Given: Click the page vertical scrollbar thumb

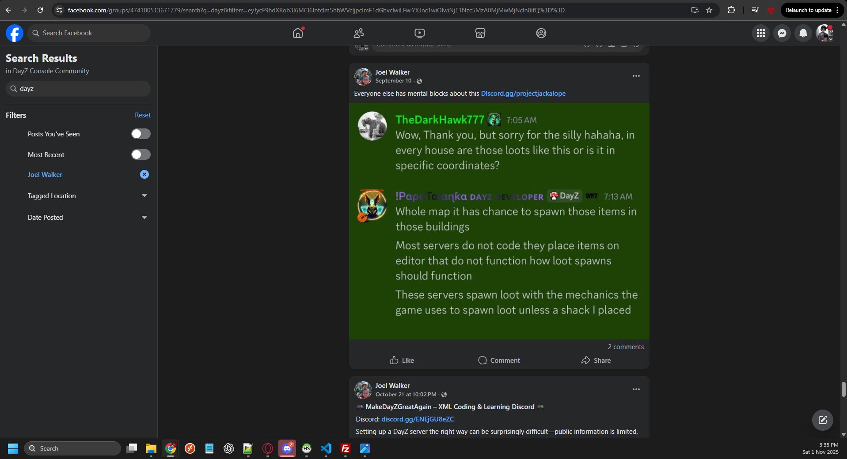Looking at the screenshot, I should (843, 389).
